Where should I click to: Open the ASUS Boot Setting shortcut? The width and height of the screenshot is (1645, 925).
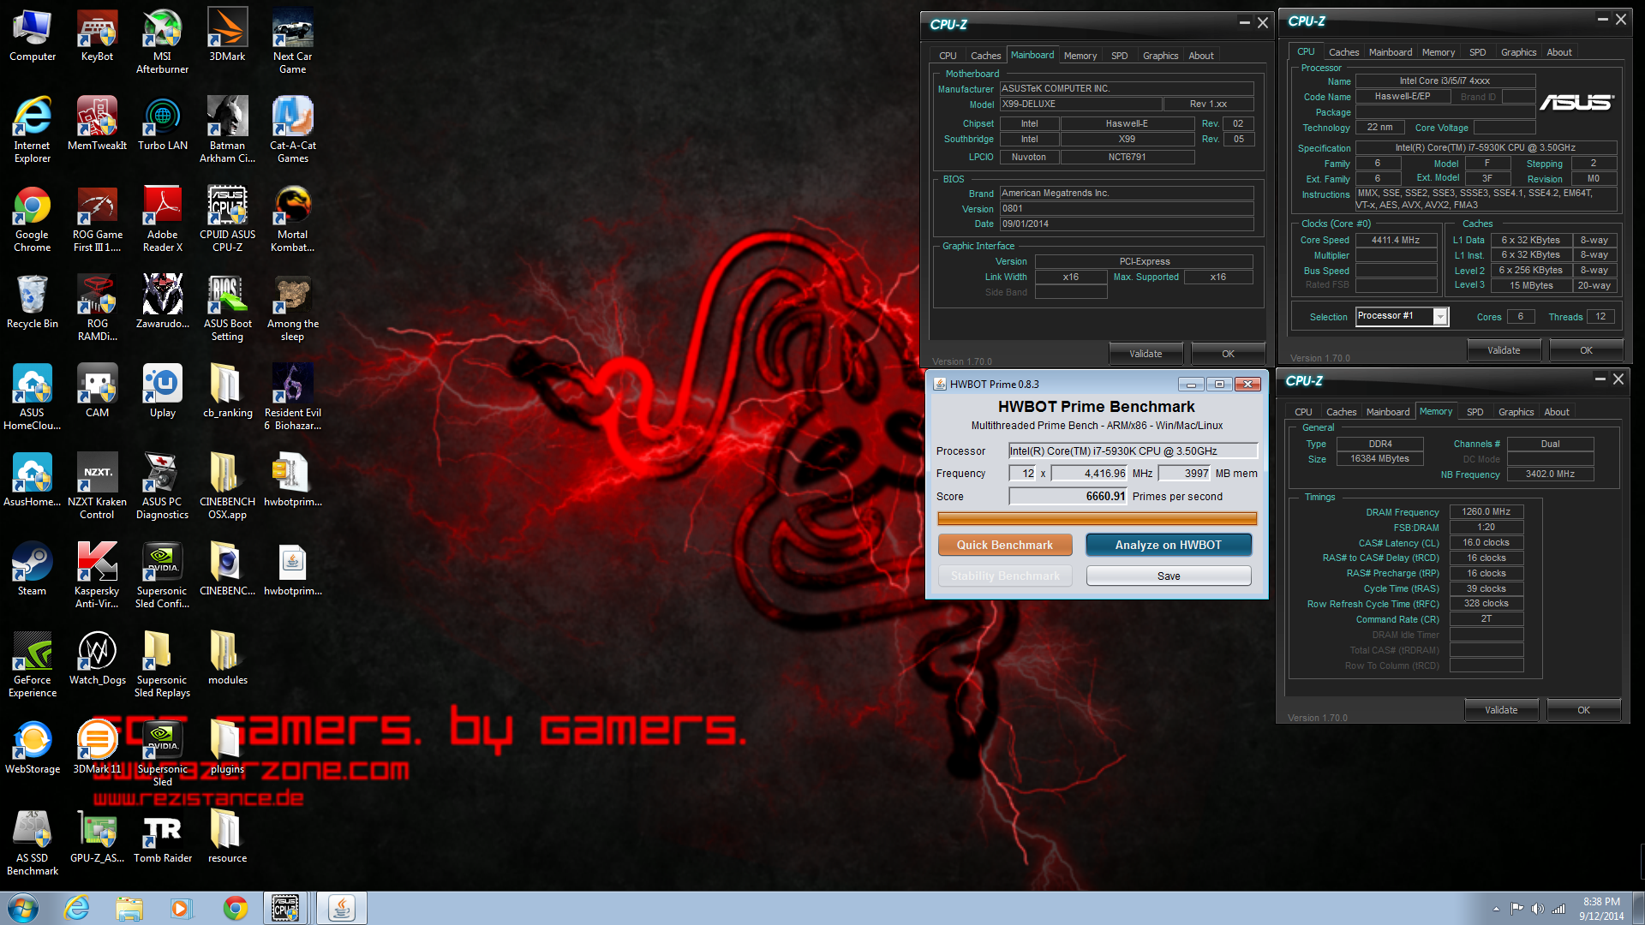[227, 308]
